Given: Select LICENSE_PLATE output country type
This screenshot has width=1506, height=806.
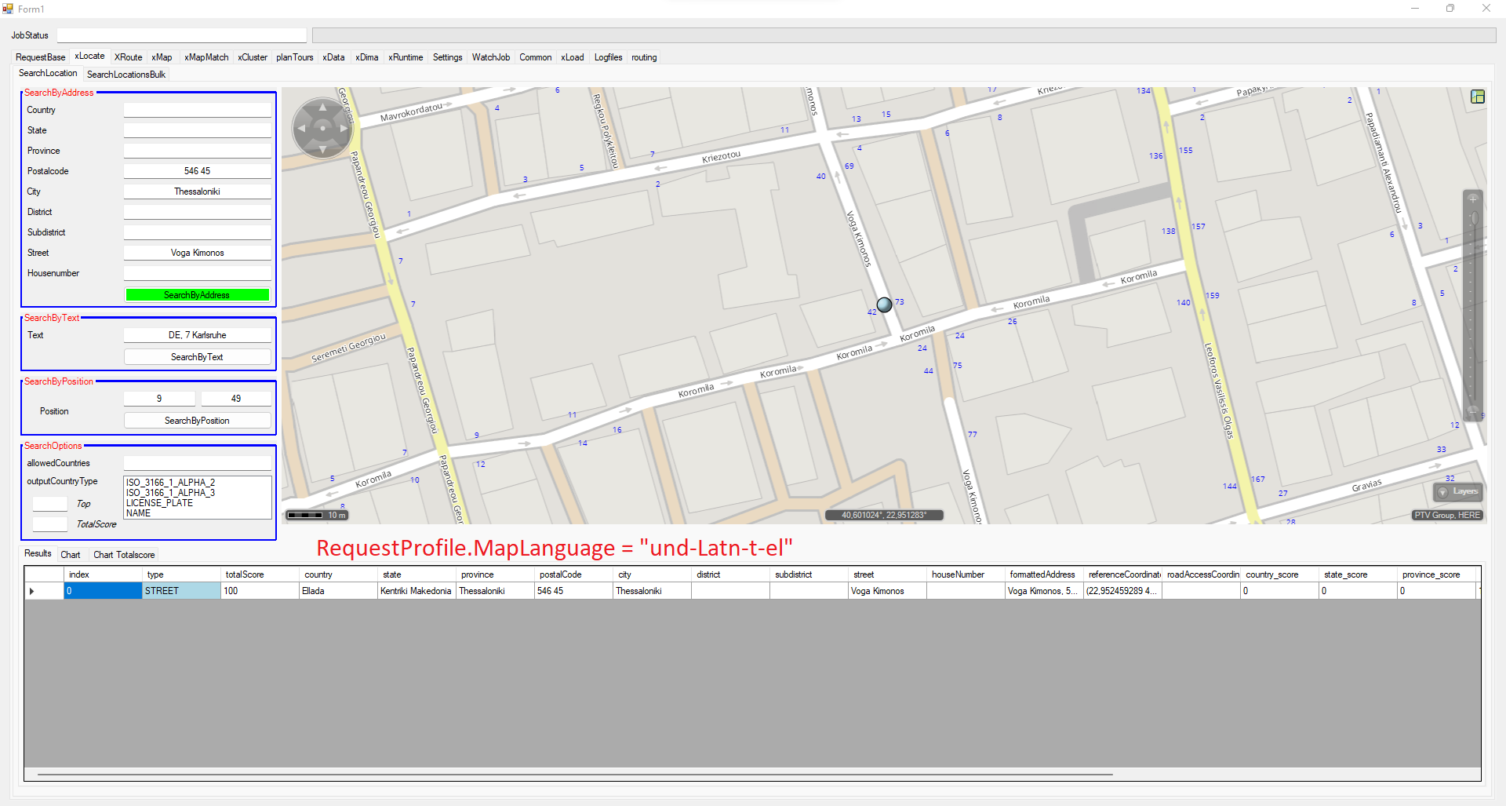Looking at the screenshot, I should (159, 503).
